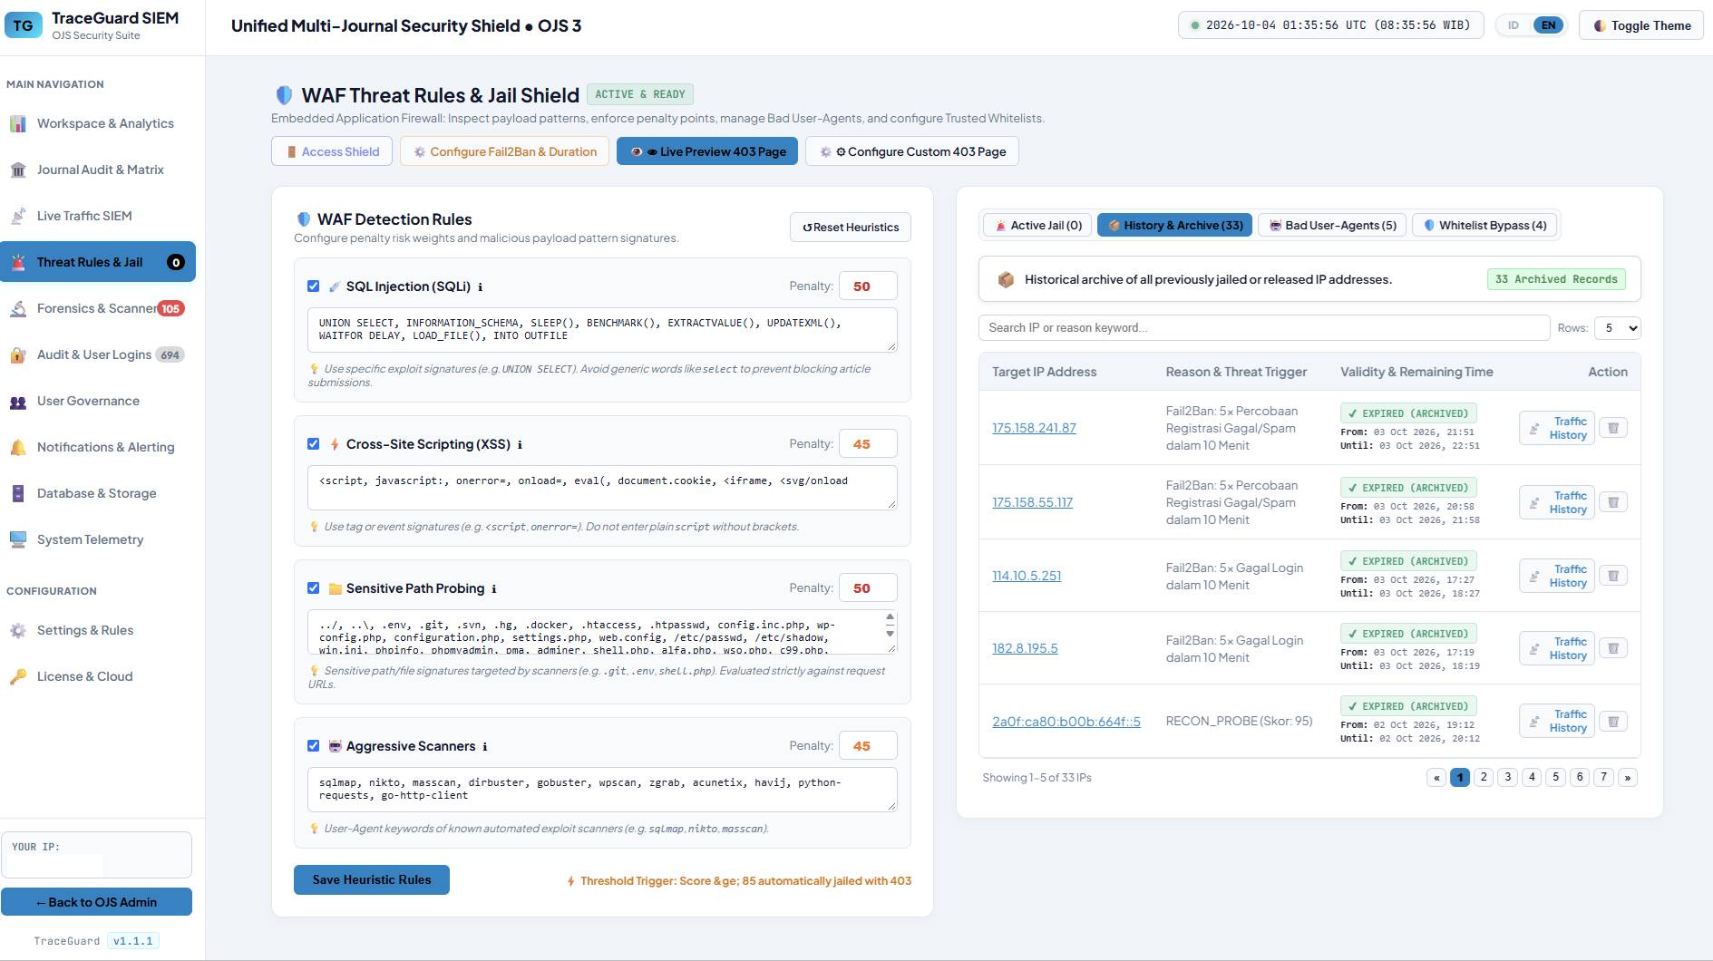Remove the 2a0f:ca80:b00b:664f::5 archive entry
The width and height of the screenshot is (1713, 961).
(x=1613, y=722)
